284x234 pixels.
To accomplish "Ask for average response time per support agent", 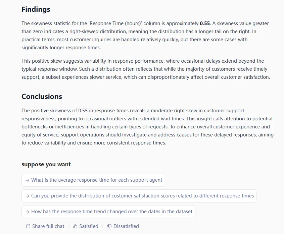I will point(97,180).
